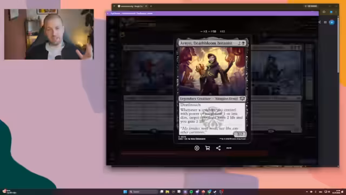Open the browser extensions puzzle icon
This screenshot has width=346, height=195.
click(324, 12)
